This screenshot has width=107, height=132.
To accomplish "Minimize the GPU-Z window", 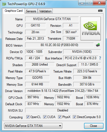I will [82, 3].
